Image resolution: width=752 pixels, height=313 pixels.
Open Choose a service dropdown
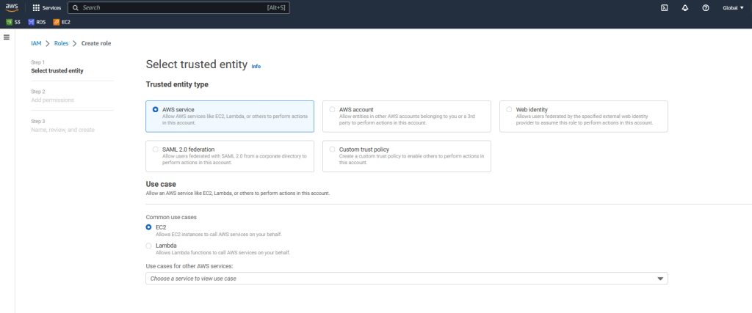pos(407,279)
